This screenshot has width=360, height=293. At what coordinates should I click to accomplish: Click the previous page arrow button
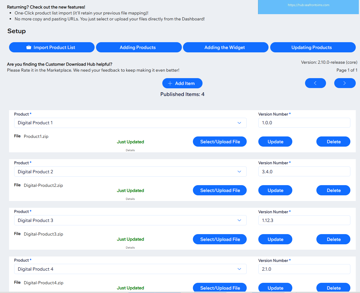tap(315, 83)
